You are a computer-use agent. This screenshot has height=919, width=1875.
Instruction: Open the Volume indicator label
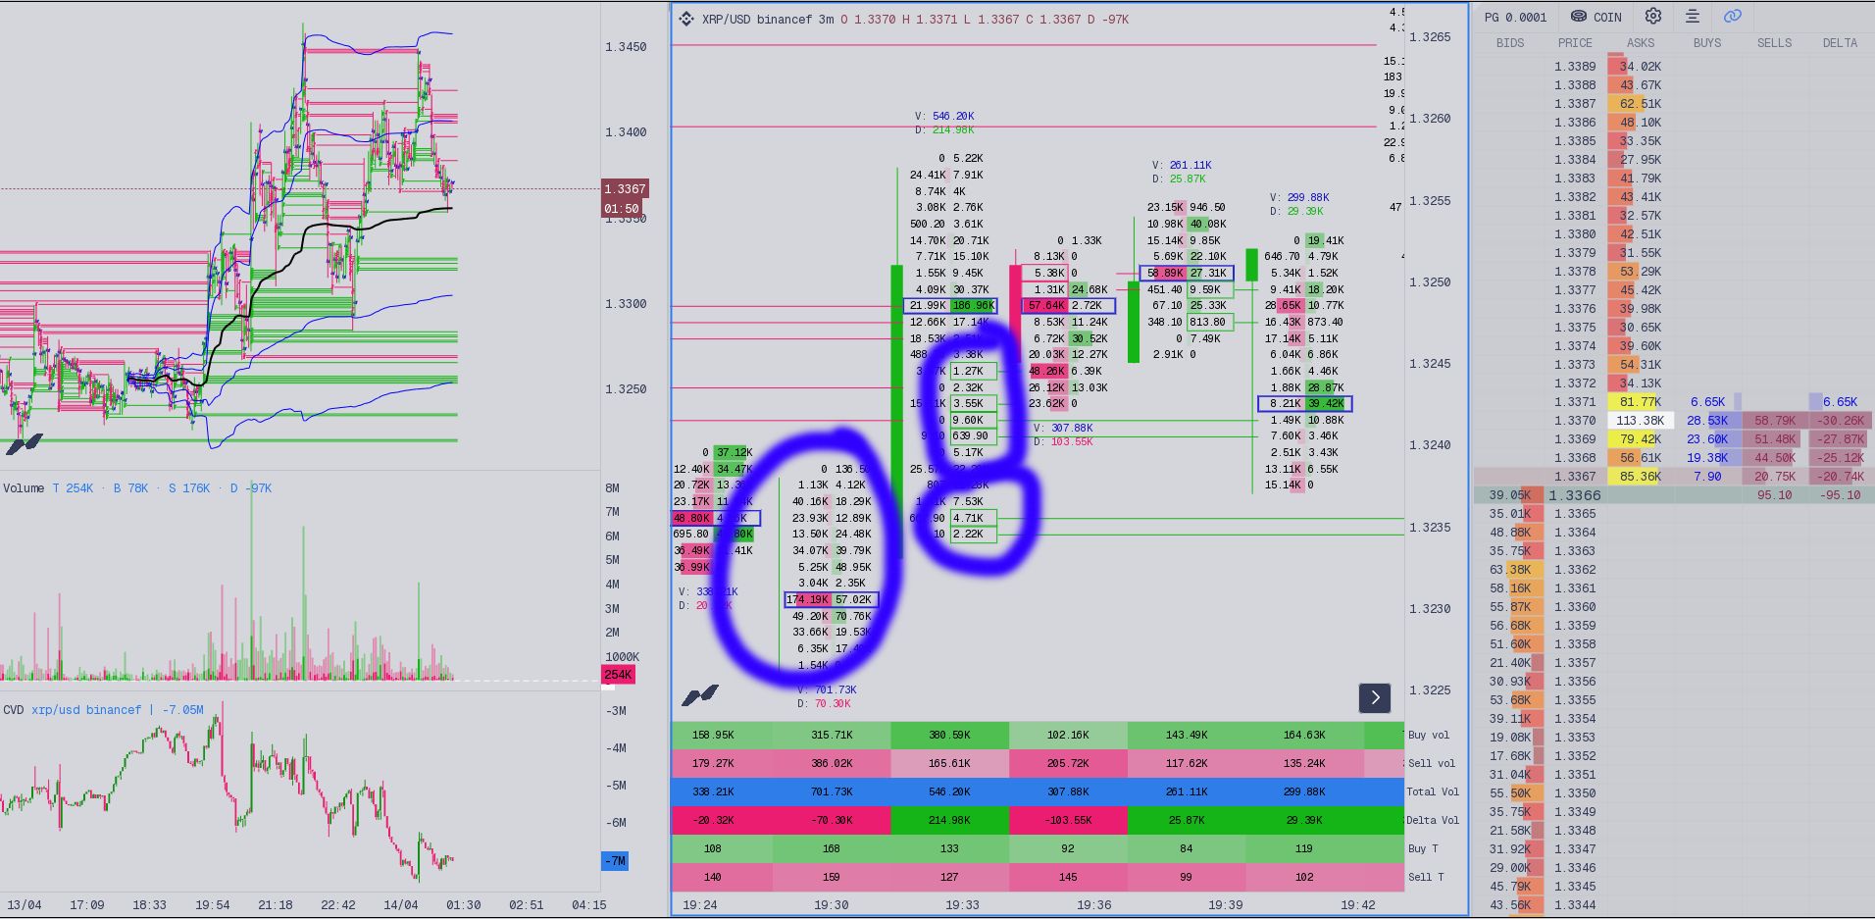point(24,487)
